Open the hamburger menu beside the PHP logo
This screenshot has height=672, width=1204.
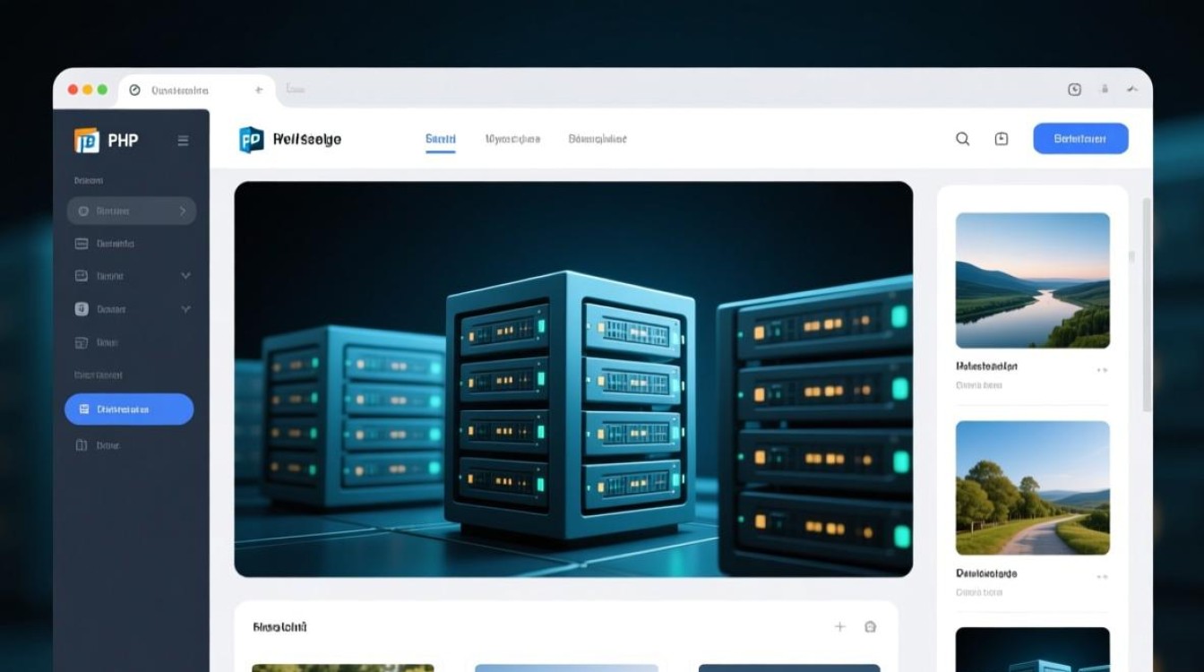click(x=183, y=141)
